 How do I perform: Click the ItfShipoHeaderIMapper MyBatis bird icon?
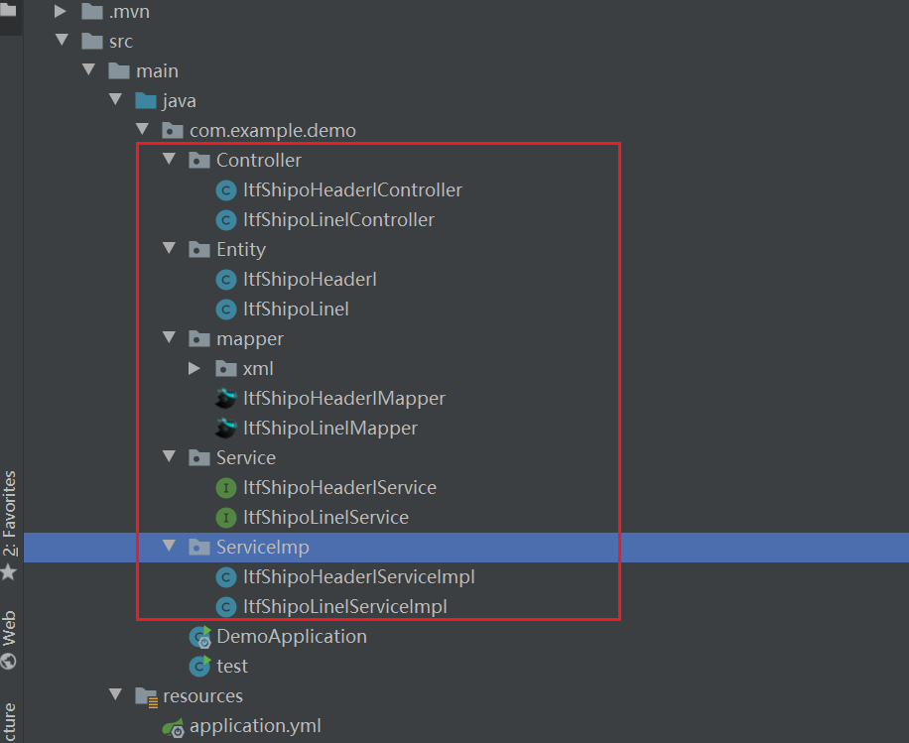tap(226, 398)
